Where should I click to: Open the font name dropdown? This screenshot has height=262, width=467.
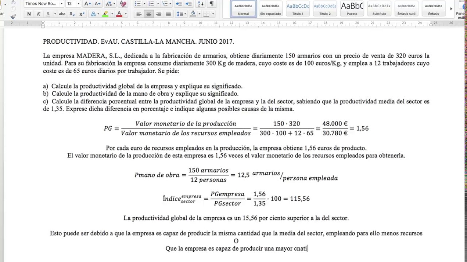coord(61,4)
